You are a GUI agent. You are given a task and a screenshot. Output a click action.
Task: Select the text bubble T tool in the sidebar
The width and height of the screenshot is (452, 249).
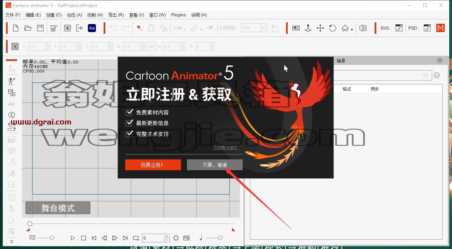pyautogui.click(x=12, y=115)
